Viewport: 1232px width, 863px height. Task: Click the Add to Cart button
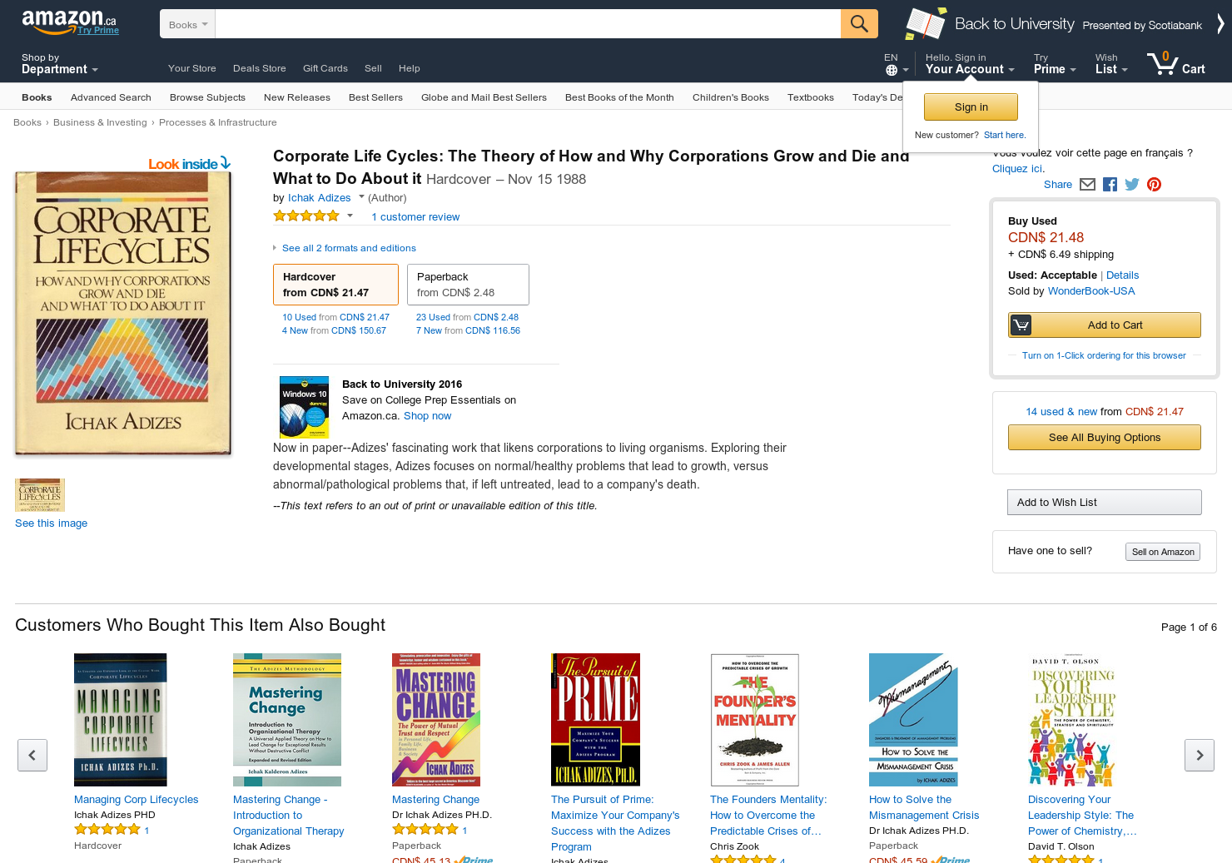tap(1105, 325)
